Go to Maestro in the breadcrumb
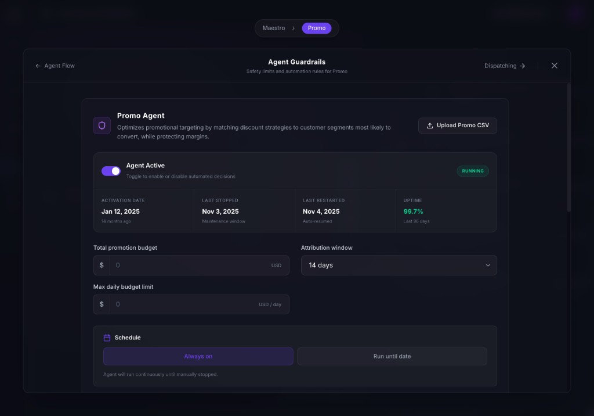 (274, 28)
